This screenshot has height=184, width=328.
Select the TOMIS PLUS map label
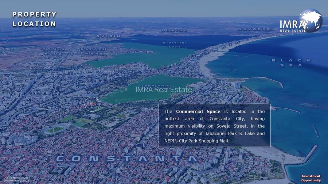(x=54, y=52)
